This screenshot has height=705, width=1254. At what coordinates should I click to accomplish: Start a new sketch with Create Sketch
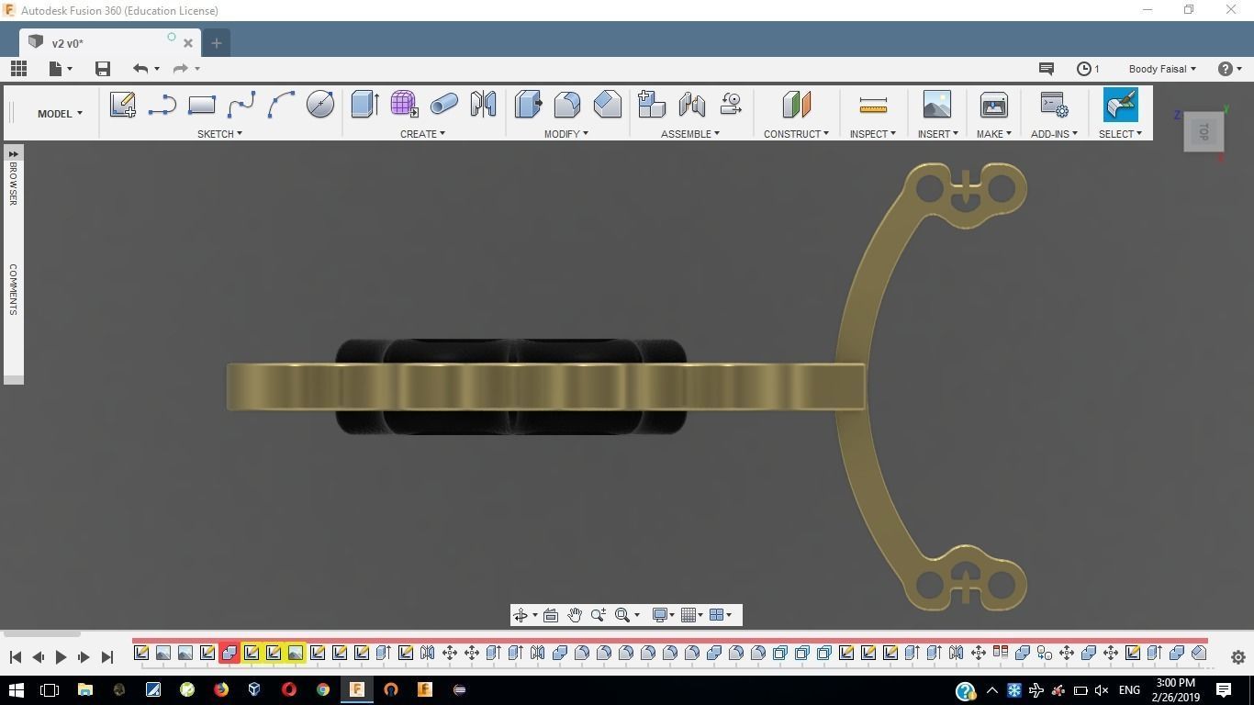coord(122,104)
